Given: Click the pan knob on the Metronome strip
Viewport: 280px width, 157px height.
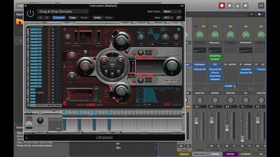Looking at the screenshot, I should click(x=199, y=100).
